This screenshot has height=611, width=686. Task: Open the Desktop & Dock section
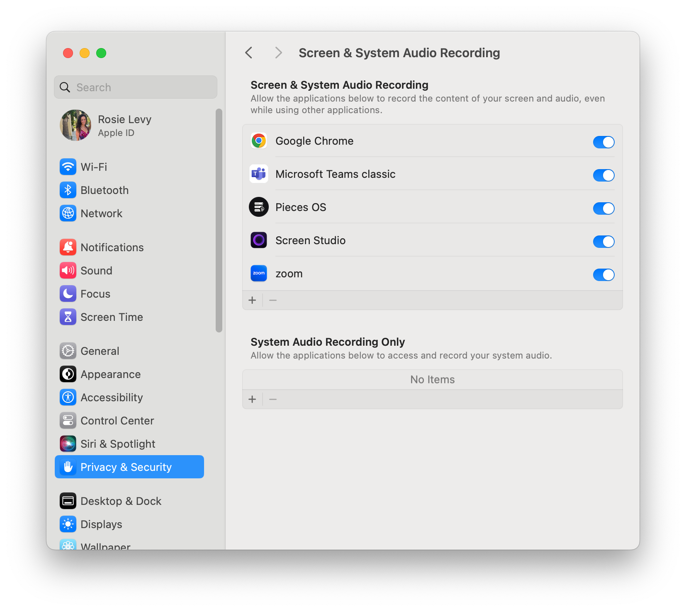[121, 501]
